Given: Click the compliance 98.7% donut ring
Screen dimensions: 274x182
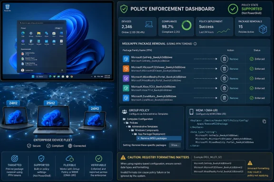Looking at the screenshot, I should (186, 26).
